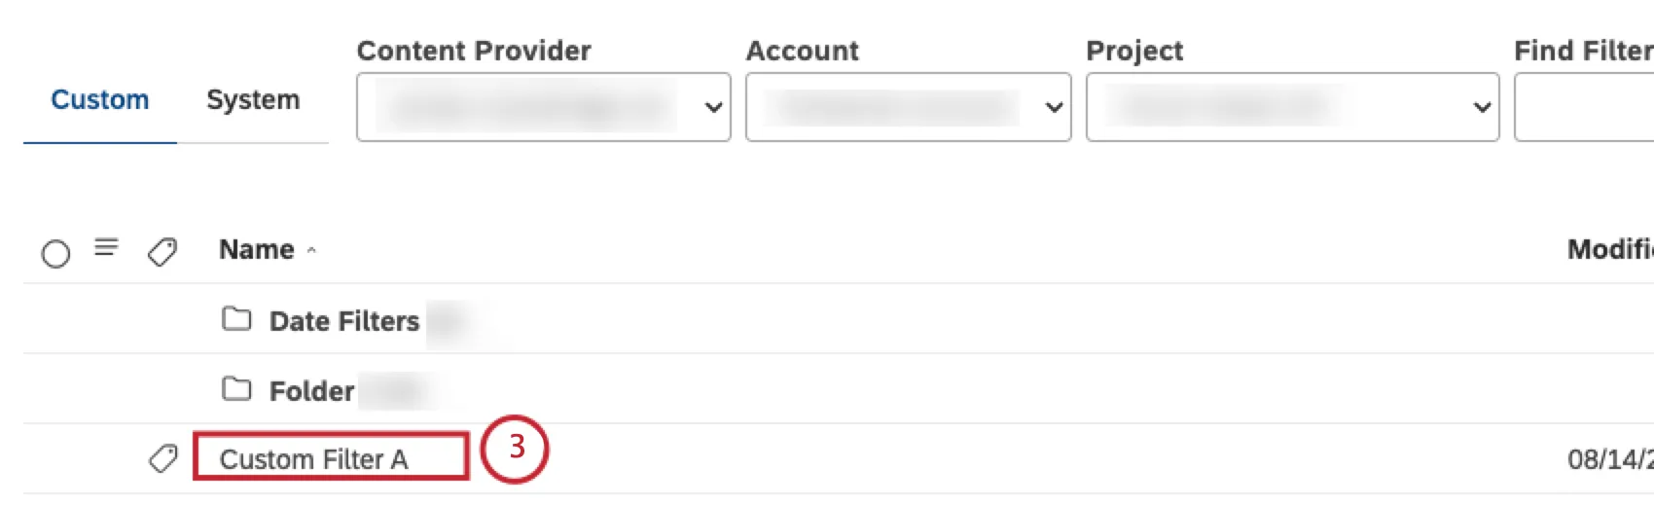Click the select-all circle in header
1654x506 pixels.
[55, 254]
